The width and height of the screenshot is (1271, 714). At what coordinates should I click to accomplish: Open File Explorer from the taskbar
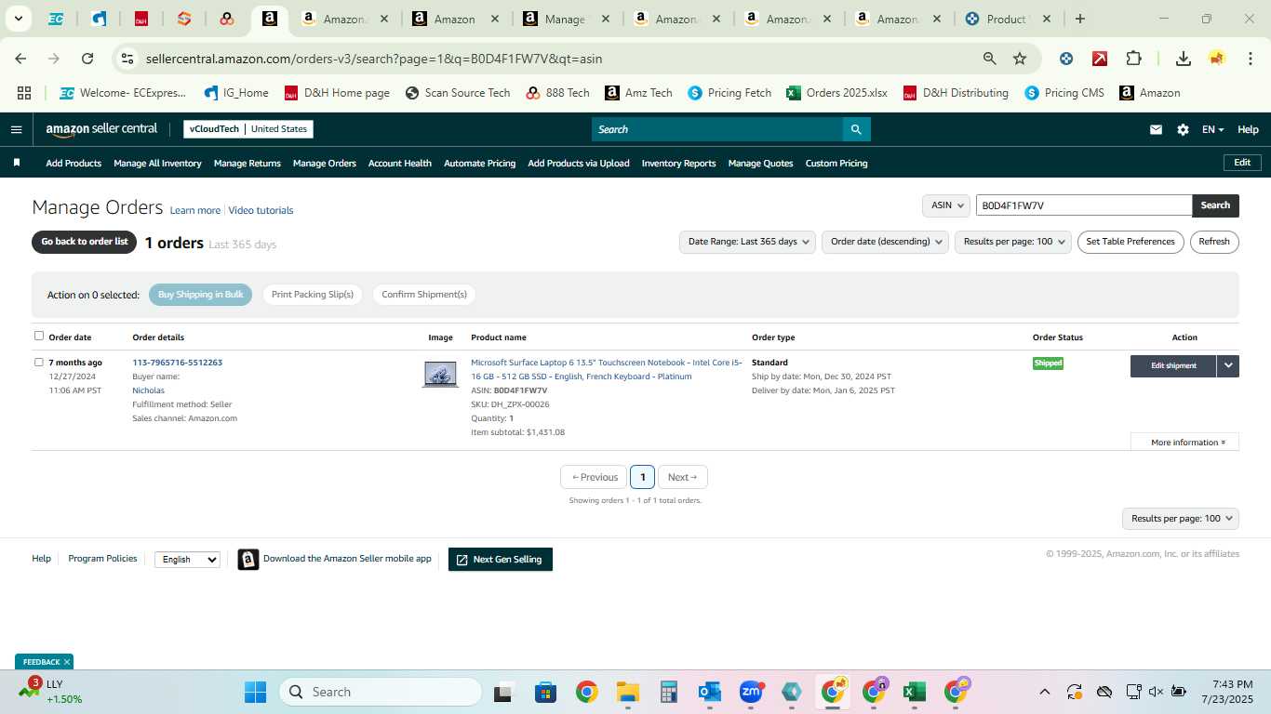pyautogui.click(x=628, y=692)
